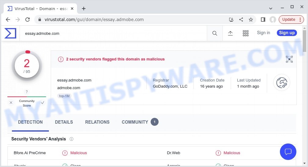Switch to the DETECTION tab
The image size is (308, 167).
30,122
